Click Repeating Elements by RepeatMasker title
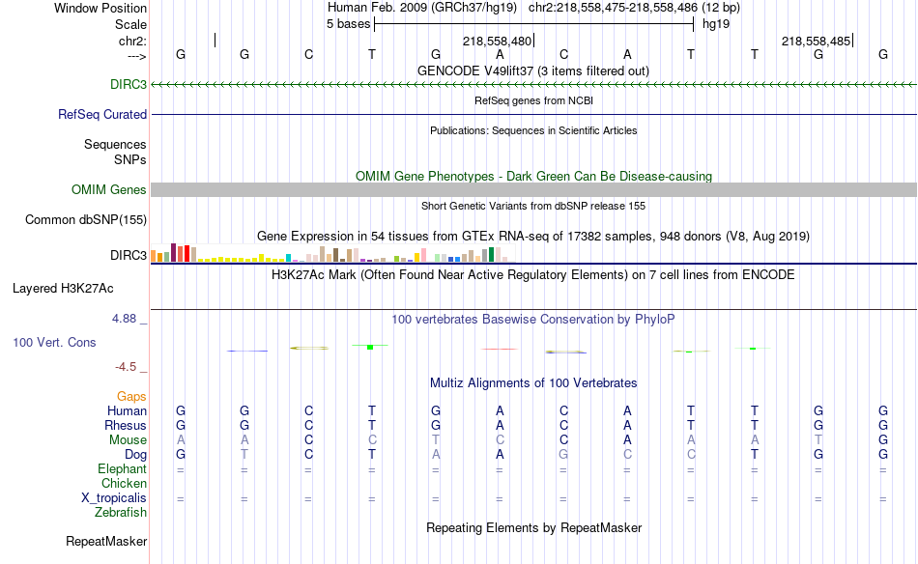This screenshot has height=564, width=918. (533, 527)
